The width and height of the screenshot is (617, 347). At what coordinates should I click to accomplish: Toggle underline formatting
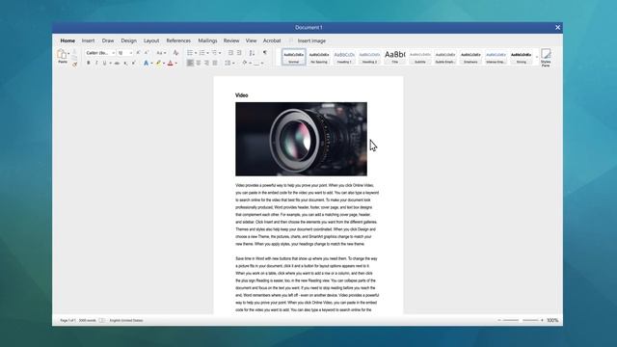pos(104,63)
